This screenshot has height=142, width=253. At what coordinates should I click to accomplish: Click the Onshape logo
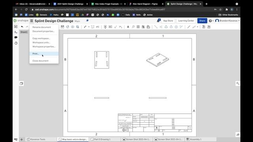tap(21, 21)
